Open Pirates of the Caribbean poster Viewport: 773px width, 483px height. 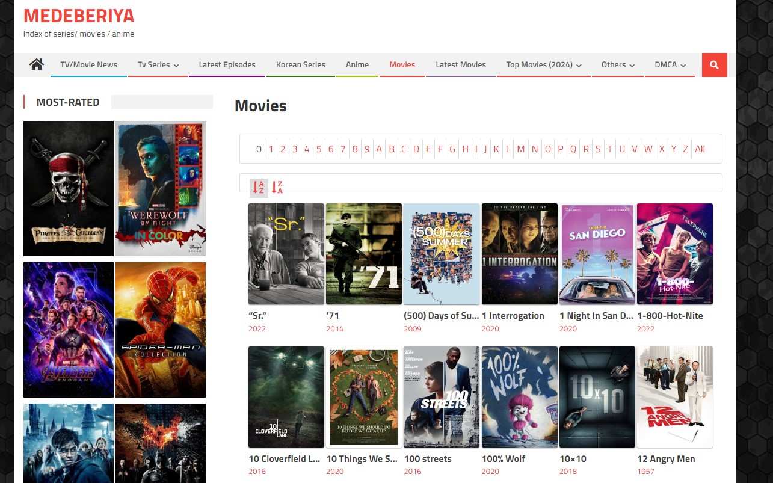click(x=69, y=188)
